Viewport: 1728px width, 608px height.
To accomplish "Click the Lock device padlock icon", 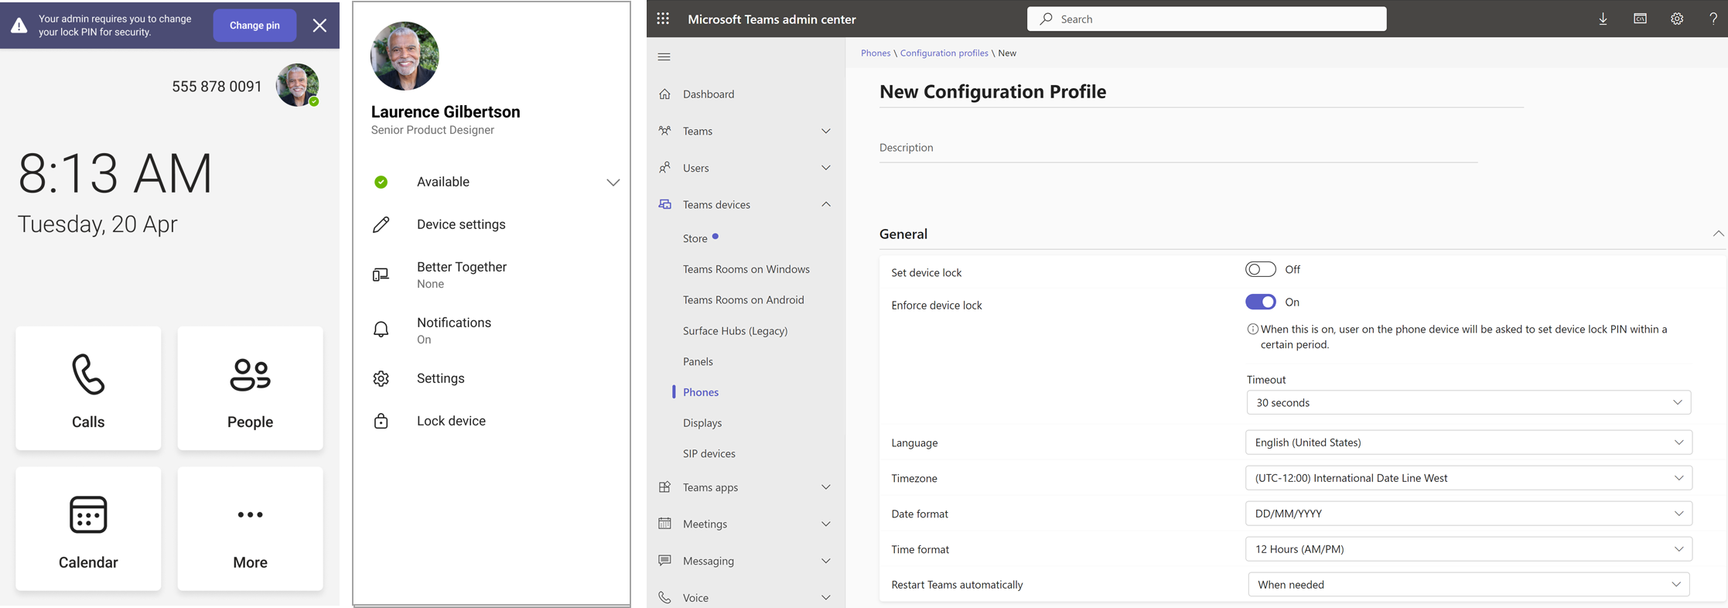I will coord(381,421).
